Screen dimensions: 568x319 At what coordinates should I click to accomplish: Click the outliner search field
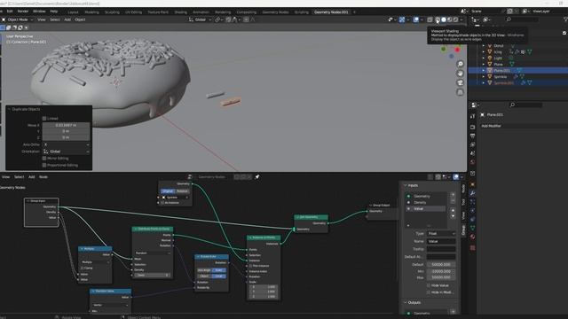[522, 19]
